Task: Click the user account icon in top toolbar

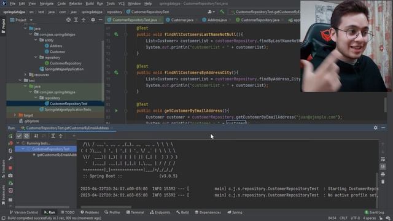Action: 211,12
